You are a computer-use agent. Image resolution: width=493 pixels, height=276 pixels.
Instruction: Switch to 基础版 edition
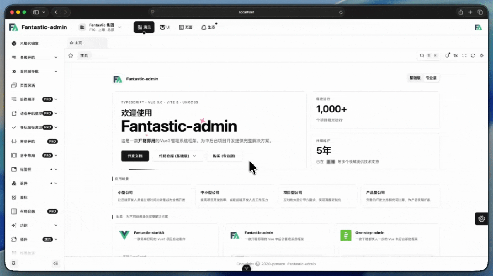(415, 78)
